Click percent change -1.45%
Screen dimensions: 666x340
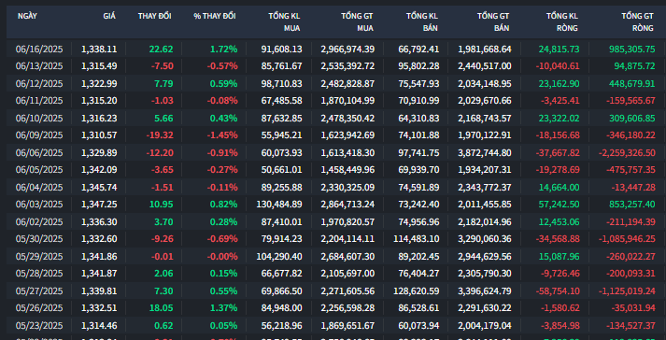tap(222, 135)
